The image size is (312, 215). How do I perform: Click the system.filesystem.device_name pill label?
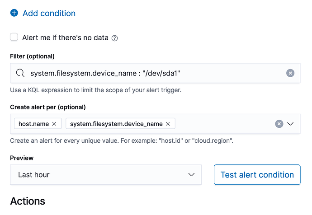(116, 124)
